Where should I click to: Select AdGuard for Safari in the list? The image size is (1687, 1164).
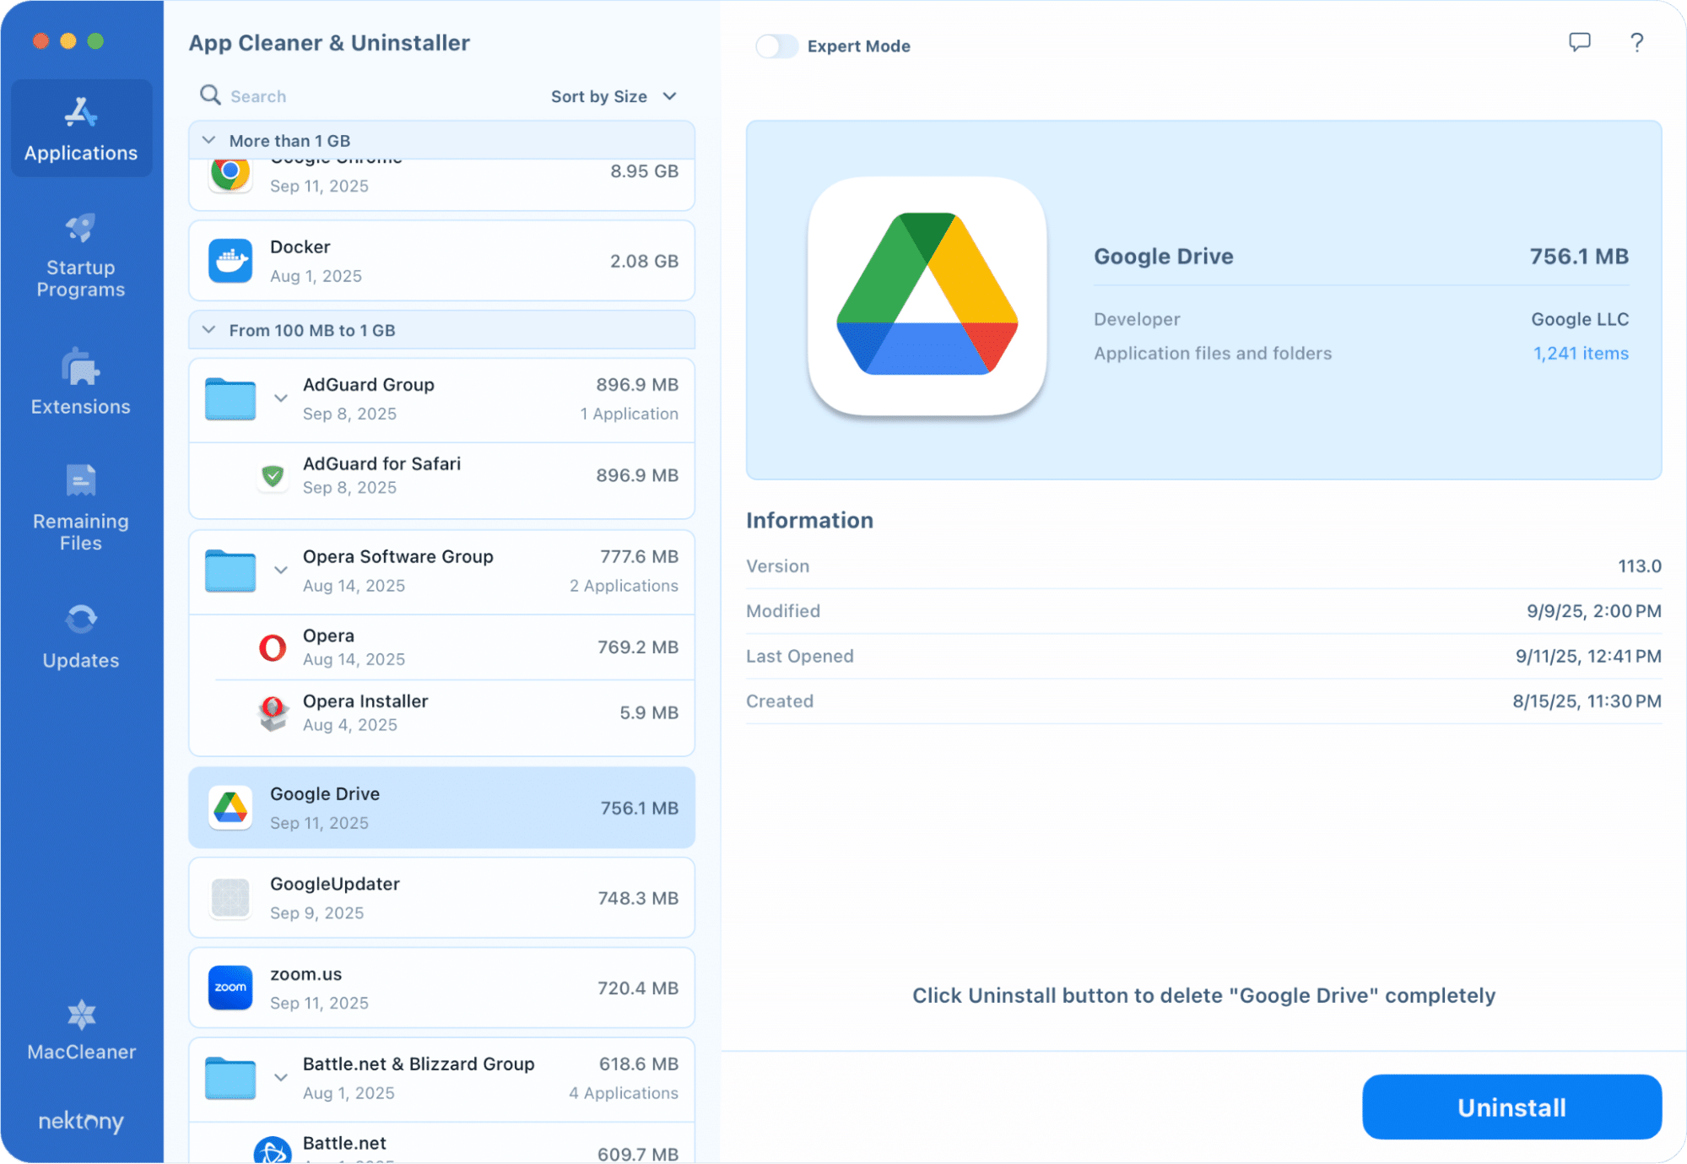tap(441, 475)
